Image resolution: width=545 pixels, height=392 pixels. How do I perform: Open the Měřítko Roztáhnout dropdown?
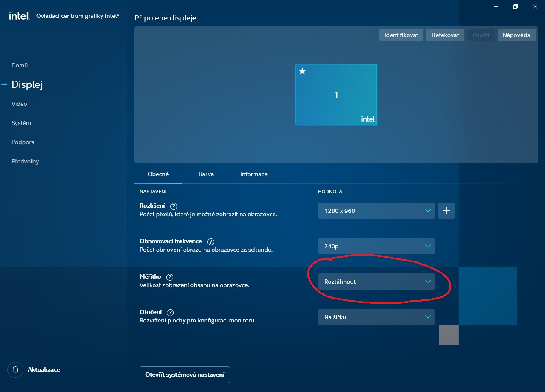click(376, 282)
